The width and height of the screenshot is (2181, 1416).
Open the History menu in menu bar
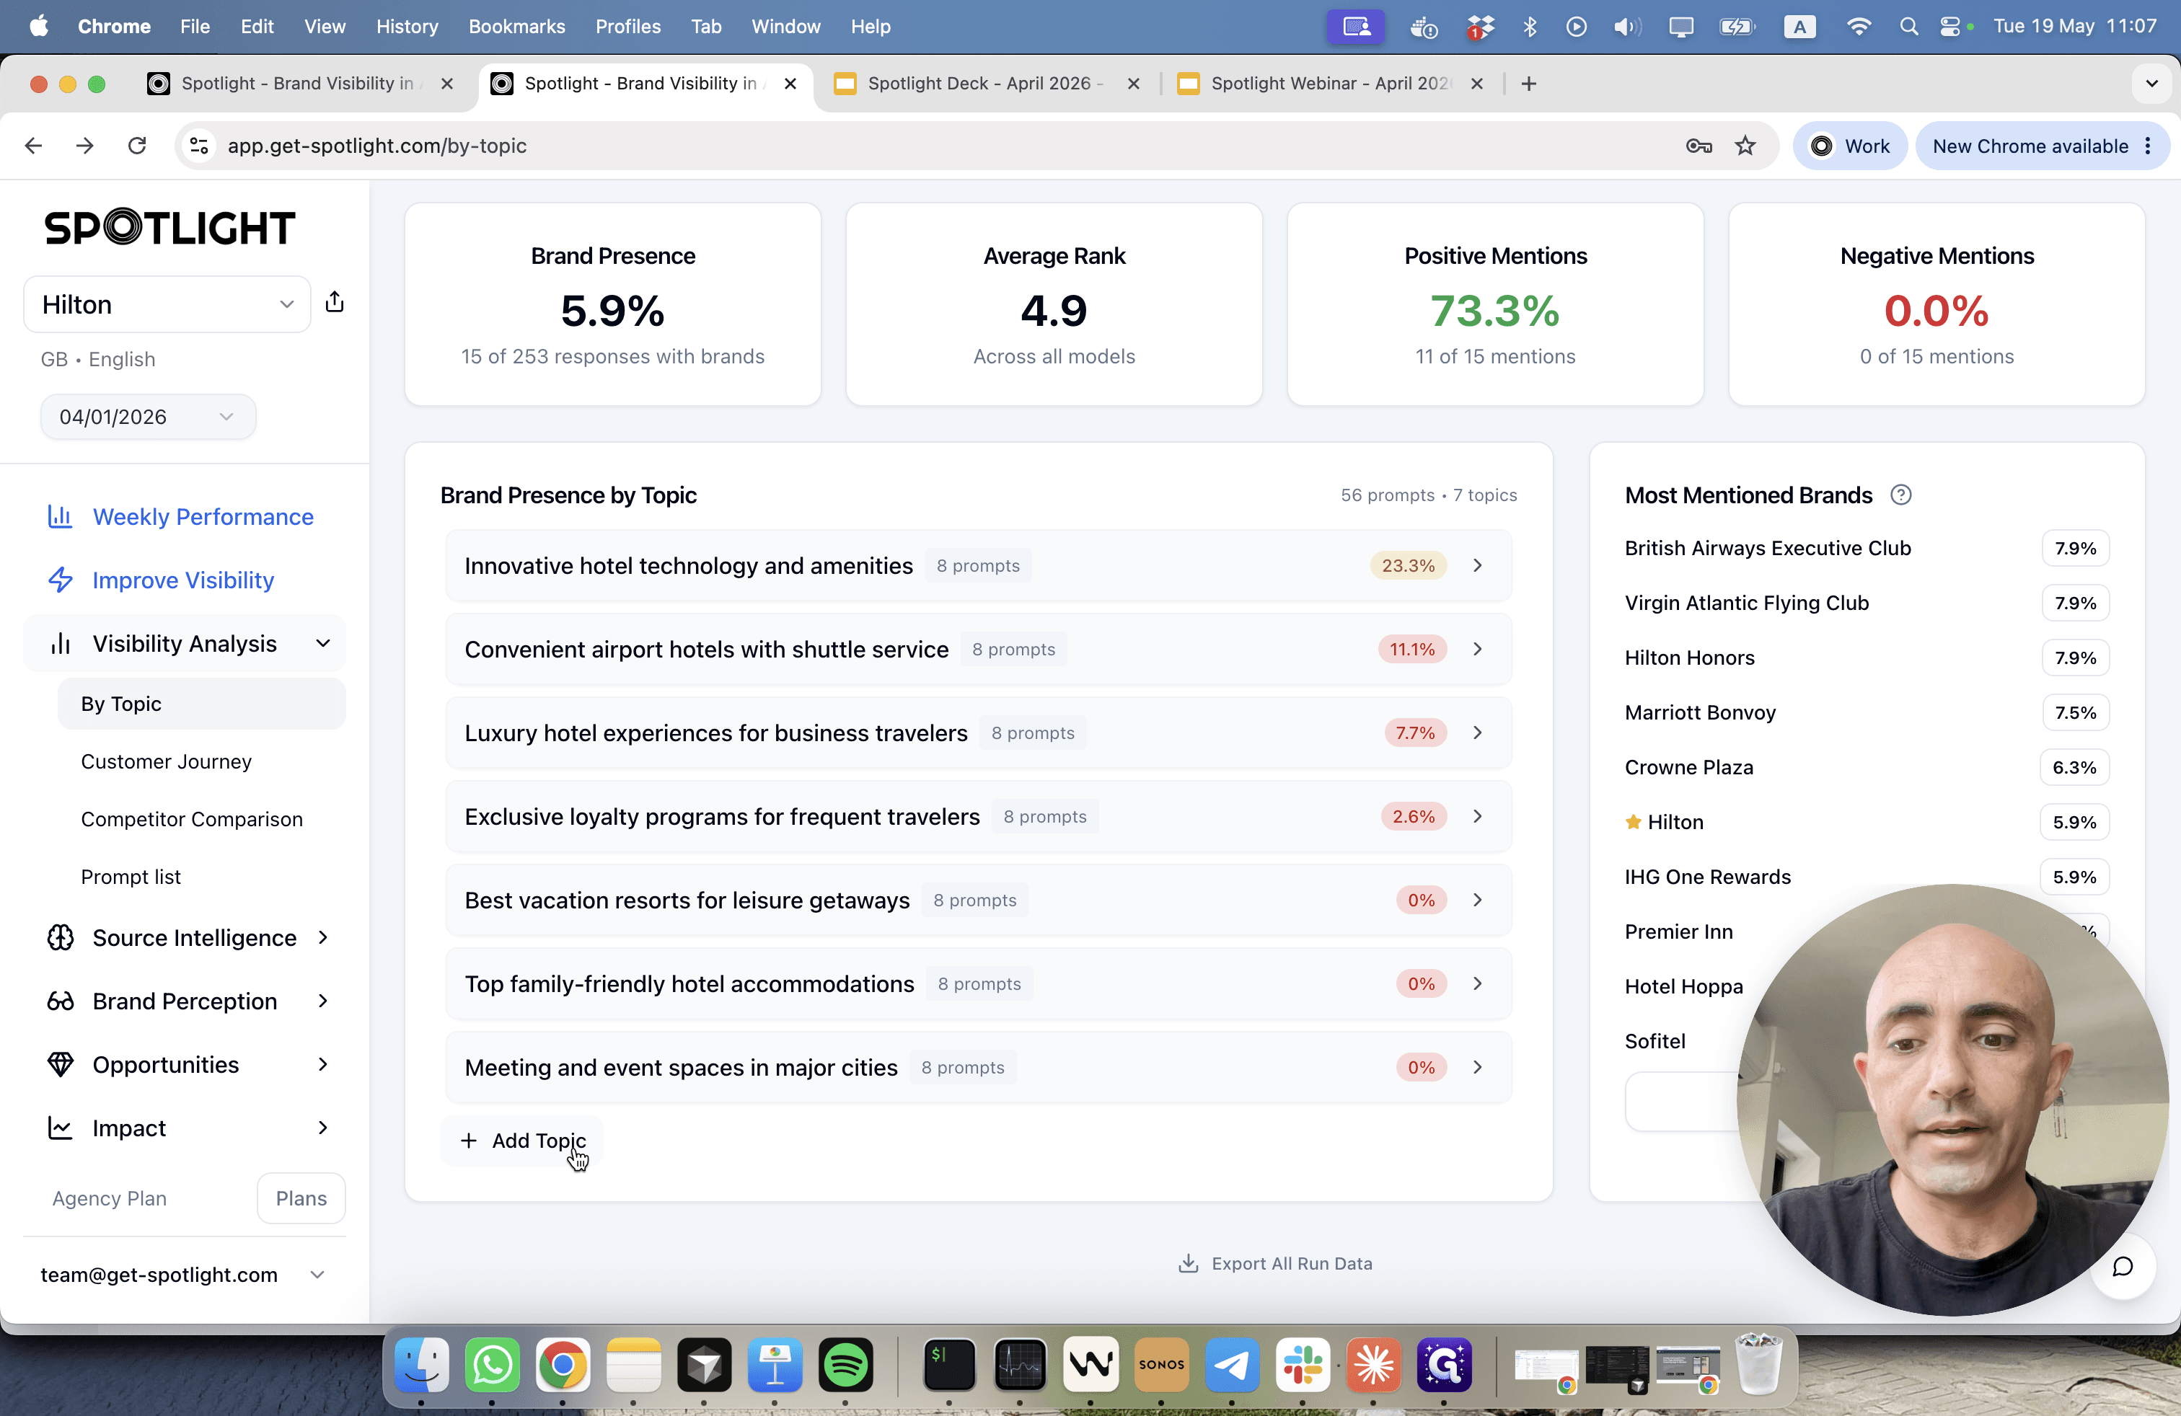406,27
